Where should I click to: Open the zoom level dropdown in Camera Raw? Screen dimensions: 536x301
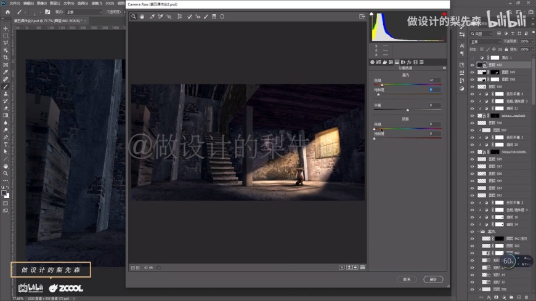click(158, 268)
